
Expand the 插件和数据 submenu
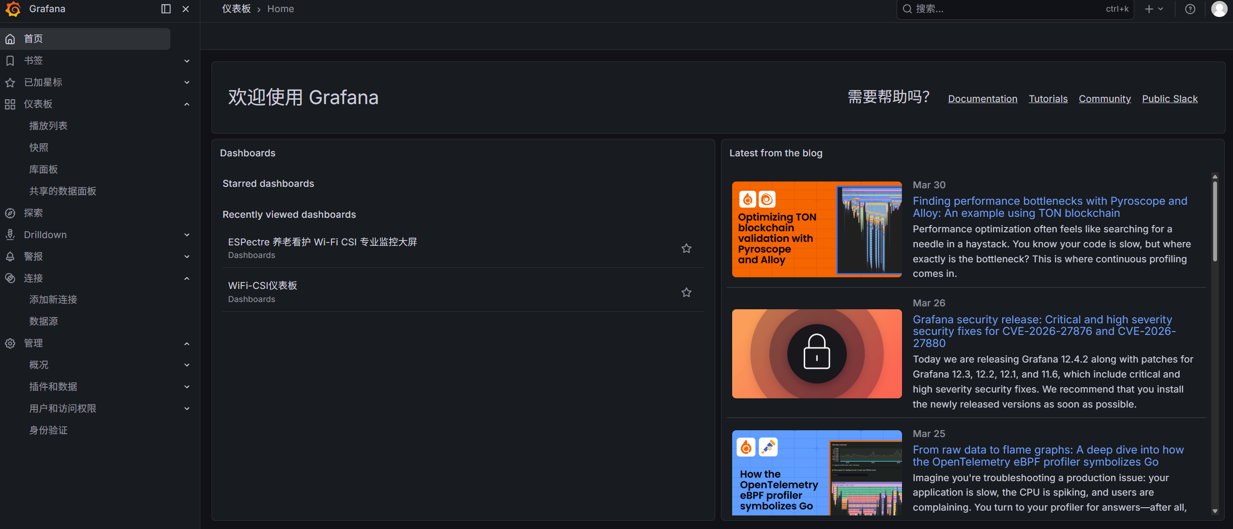[x=187, y=387]
